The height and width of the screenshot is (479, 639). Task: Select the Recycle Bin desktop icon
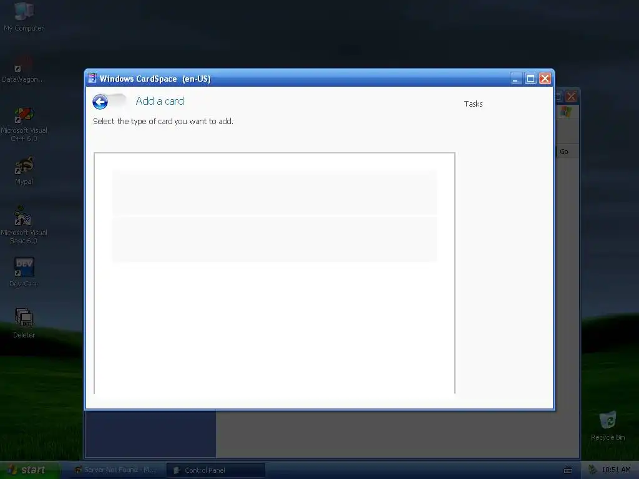click(608, 426)
